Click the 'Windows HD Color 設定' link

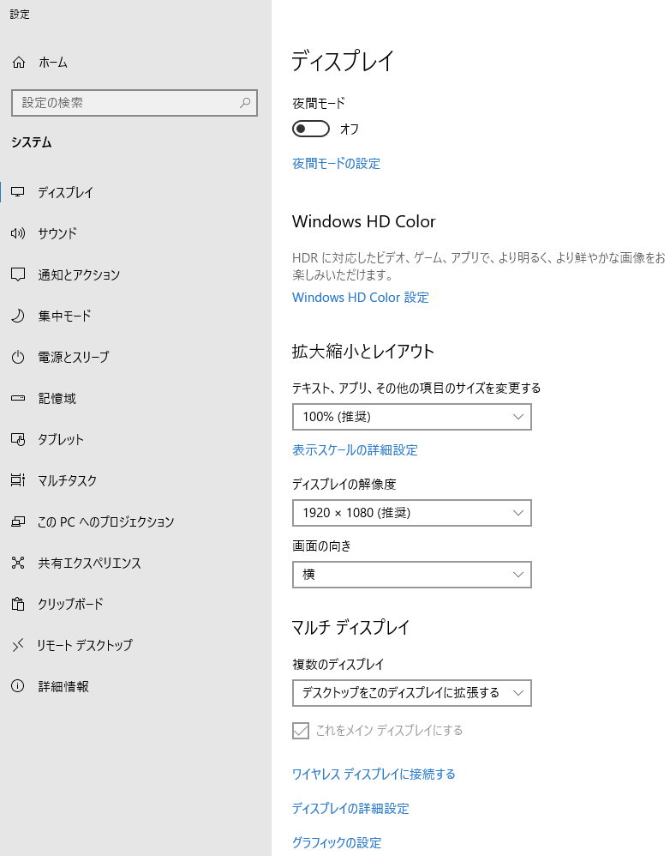361,298
